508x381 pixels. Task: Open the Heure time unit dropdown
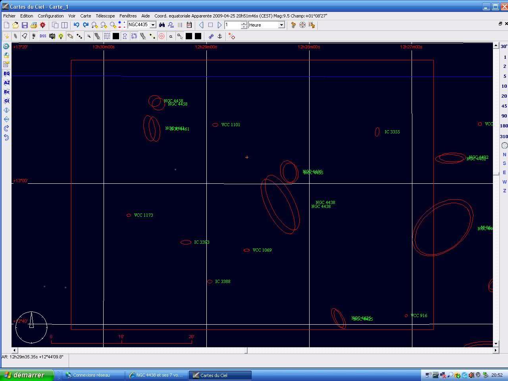click(281, 25)
